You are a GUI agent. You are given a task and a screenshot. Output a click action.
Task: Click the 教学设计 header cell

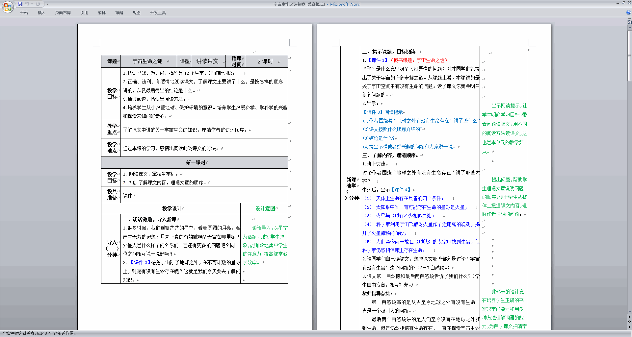171,208
